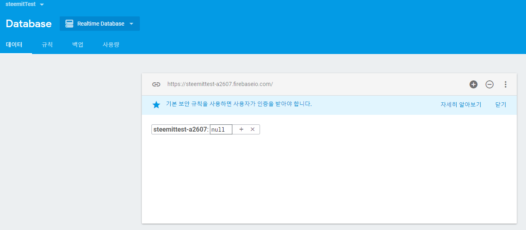
Task: Click the blue star icon in notice
Action: point(156,105)
